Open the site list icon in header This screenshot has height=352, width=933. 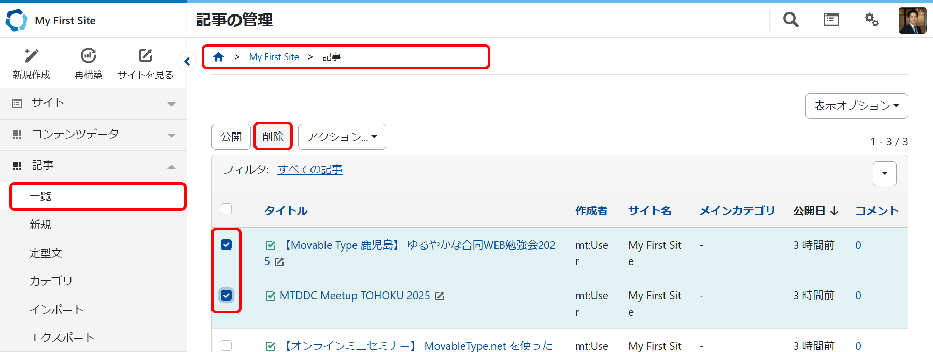click(x=831, y=20)
